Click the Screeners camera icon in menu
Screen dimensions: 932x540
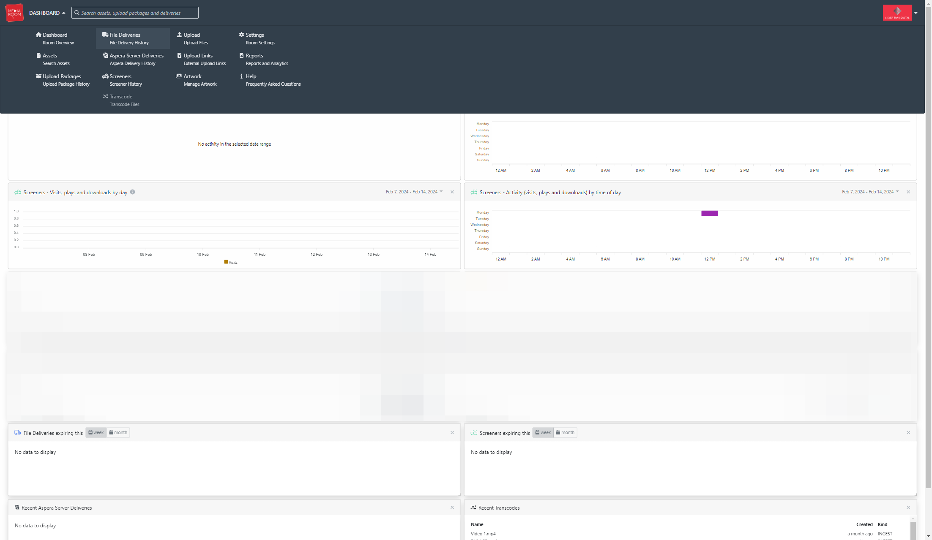105,76
